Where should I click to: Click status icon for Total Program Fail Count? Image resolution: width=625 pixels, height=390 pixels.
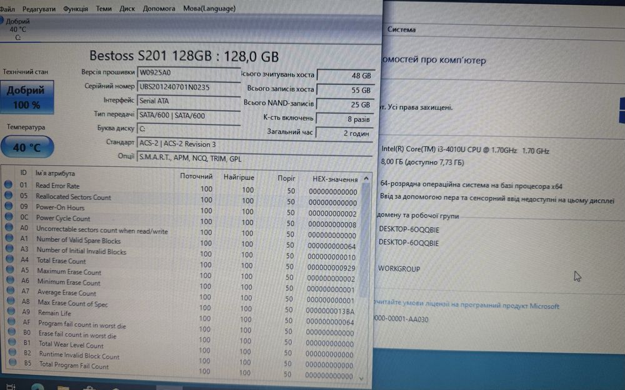click(x=12, y=362)
